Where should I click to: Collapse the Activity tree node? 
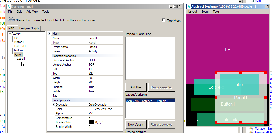pos(10,34)
